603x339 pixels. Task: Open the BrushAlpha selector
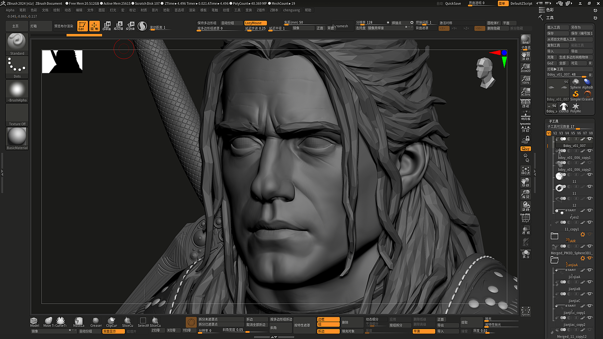click(17, 91)
